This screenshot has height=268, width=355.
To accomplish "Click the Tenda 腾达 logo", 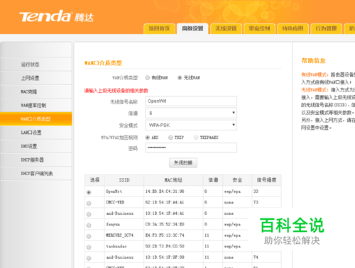I will 56,16.
